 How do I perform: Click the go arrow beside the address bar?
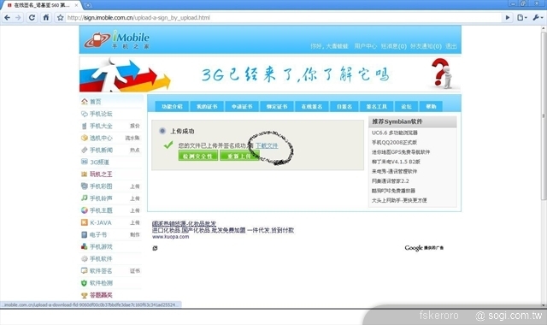(508, 17)
